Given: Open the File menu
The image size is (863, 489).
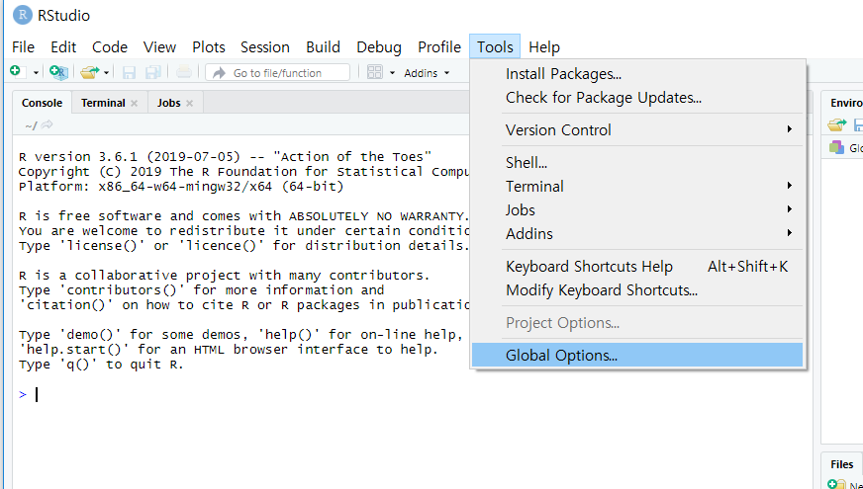Looking at the screenshot, I should pyautogui.click(x=23, y=47).
